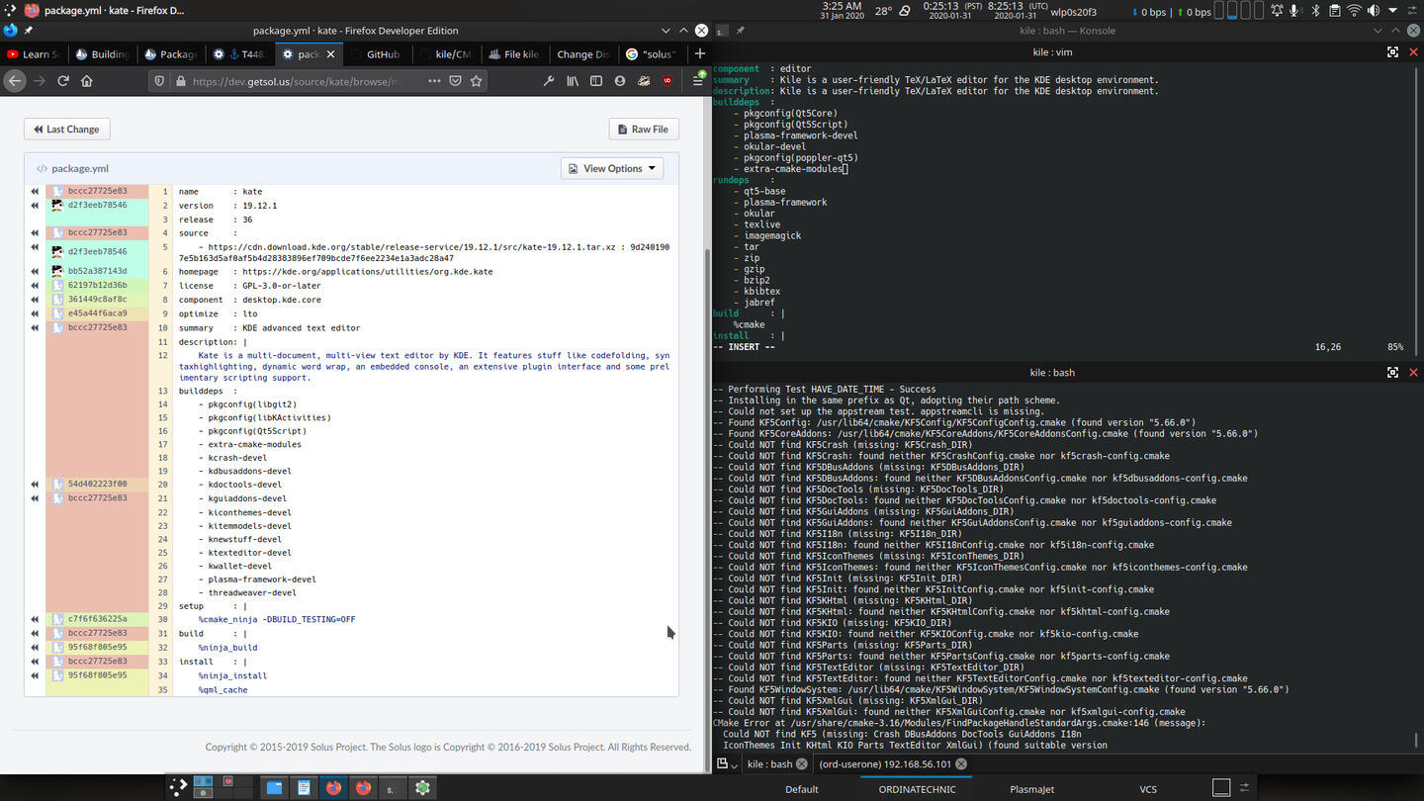This screenshot has height=801, width=1424.
Task: Close the kile : bash split pane
Action: point(1413,373)
